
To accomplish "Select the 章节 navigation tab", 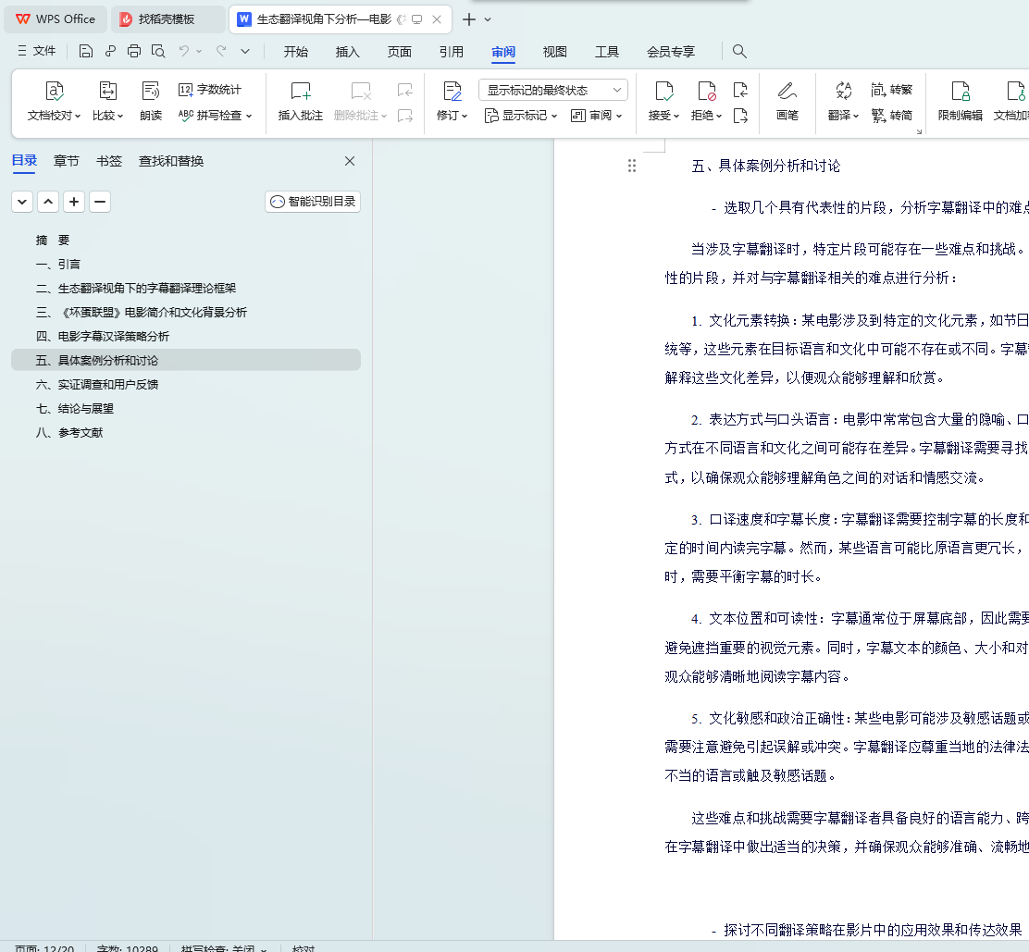I will (67, 161).
